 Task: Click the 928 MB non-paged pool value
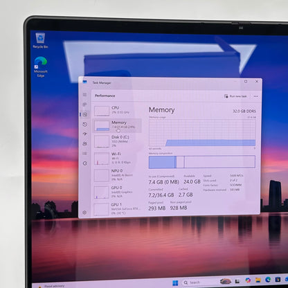point(179,208)
